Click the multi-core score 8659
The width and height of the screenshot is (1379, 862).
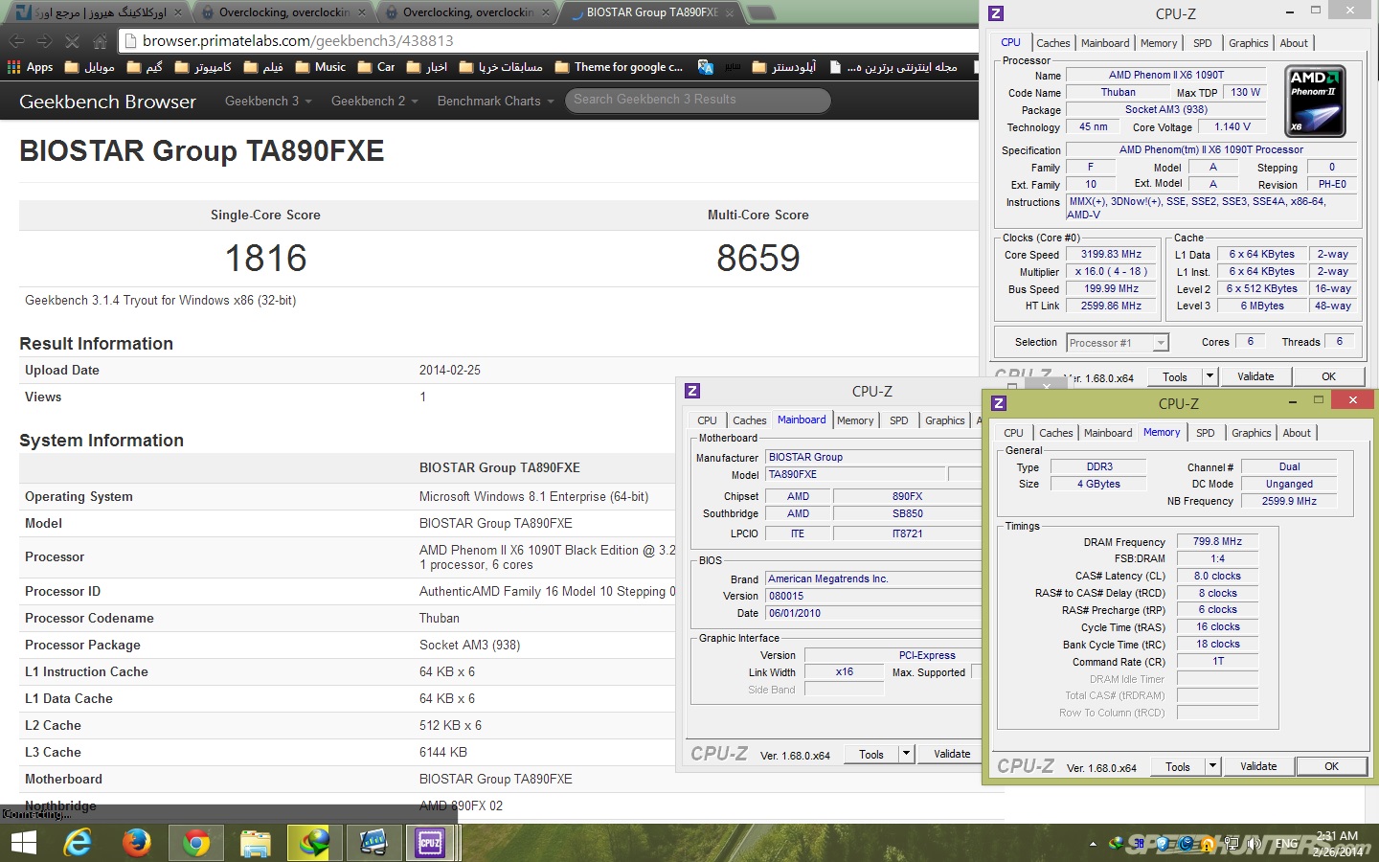[x=757, y=258]
